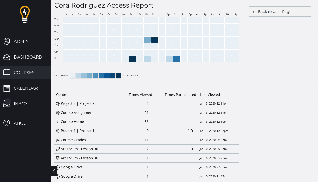The height and width of the screenshot is (182, 318).
Task: Click the Fri row label on the heatmap
Action: tap(56, 58)
